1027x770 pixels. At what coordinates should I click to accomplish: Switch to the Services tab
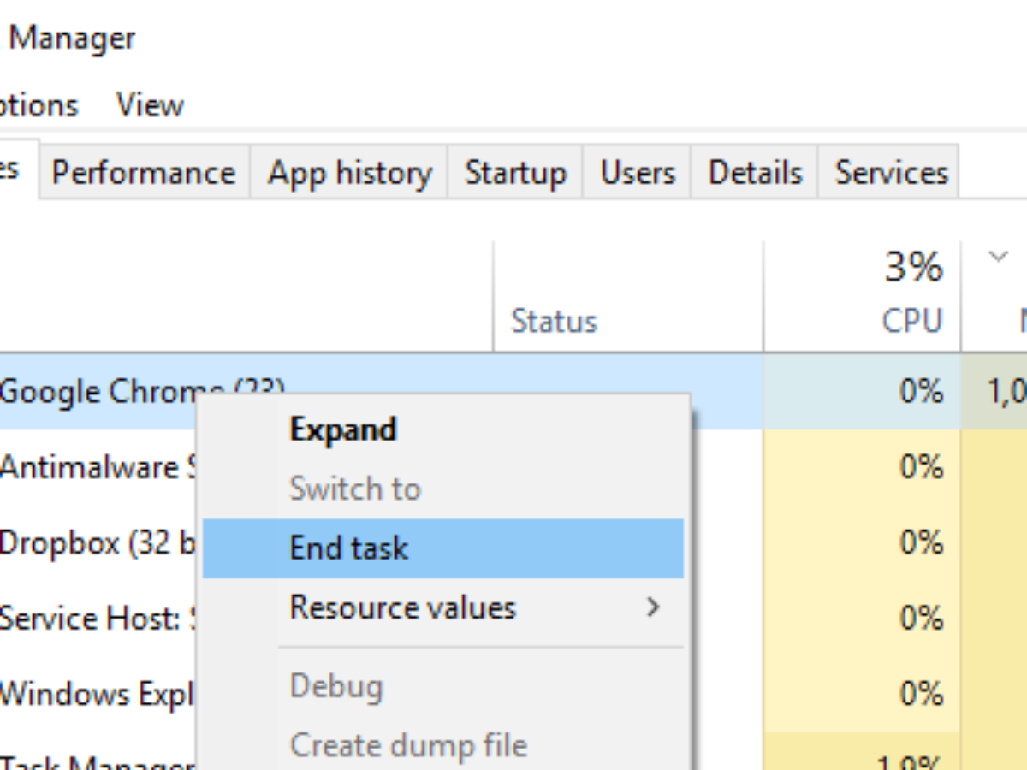(x=890, y=172)
